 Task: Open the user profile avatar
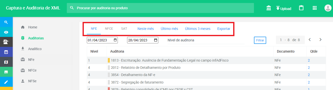328,8
